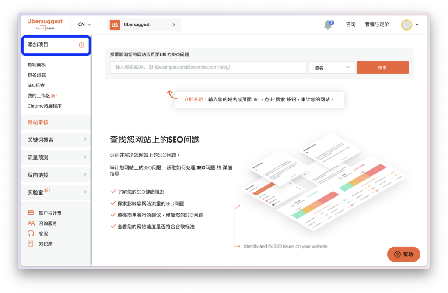Open Chrome拓展程序 link
Screen dimensions: 448x293
point(45,106)
